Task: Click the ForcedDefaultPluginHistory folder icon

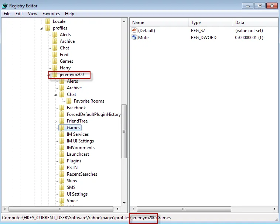Action: click(x=62, y=114)
